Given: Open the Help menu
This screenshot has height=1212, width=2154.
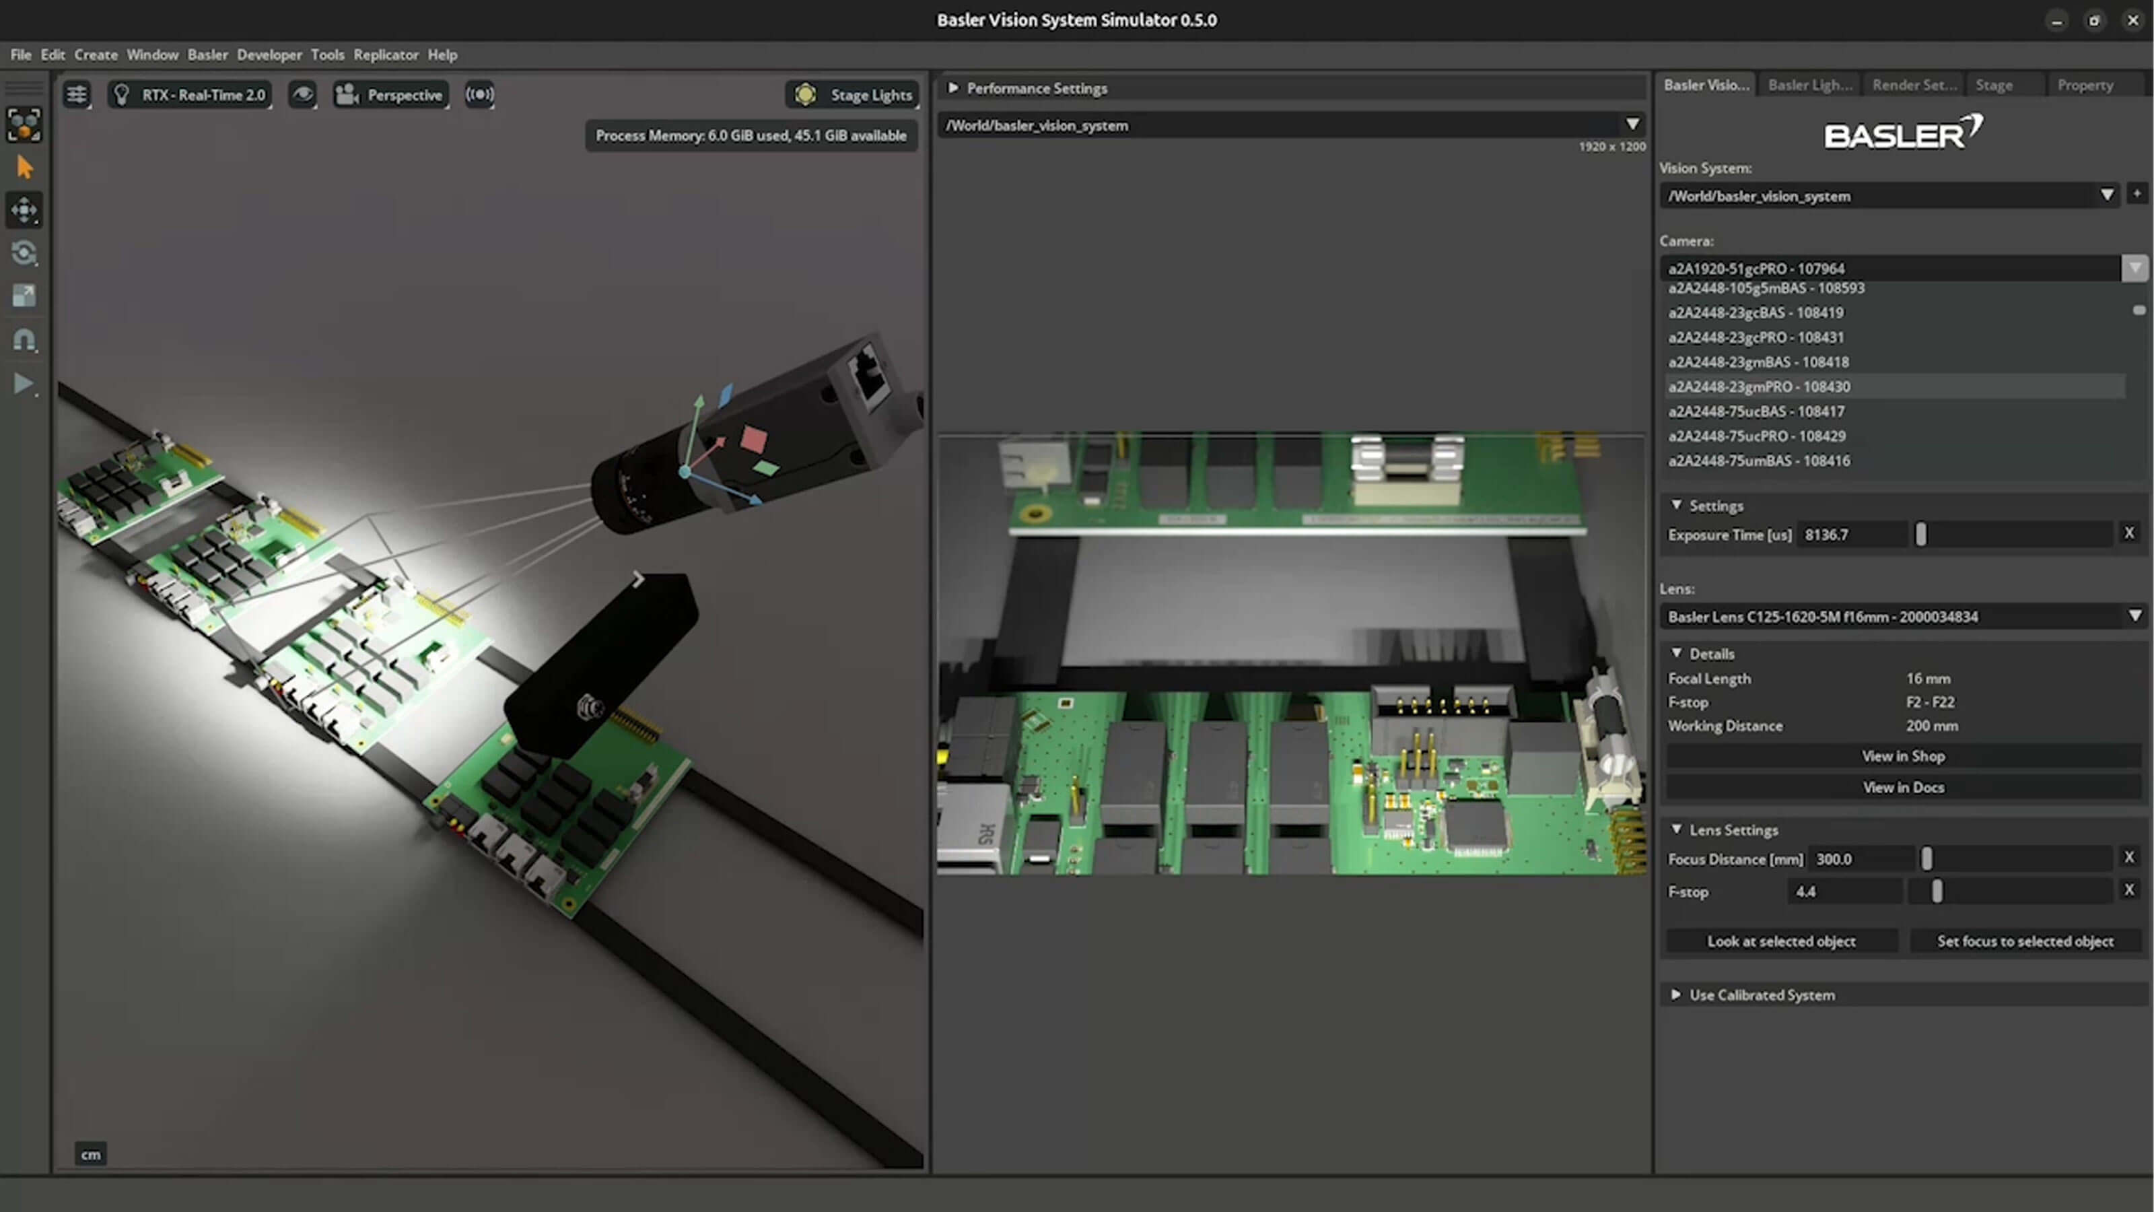Looking at the screenshot, I should pyautogui.click(x=442, y=55).
